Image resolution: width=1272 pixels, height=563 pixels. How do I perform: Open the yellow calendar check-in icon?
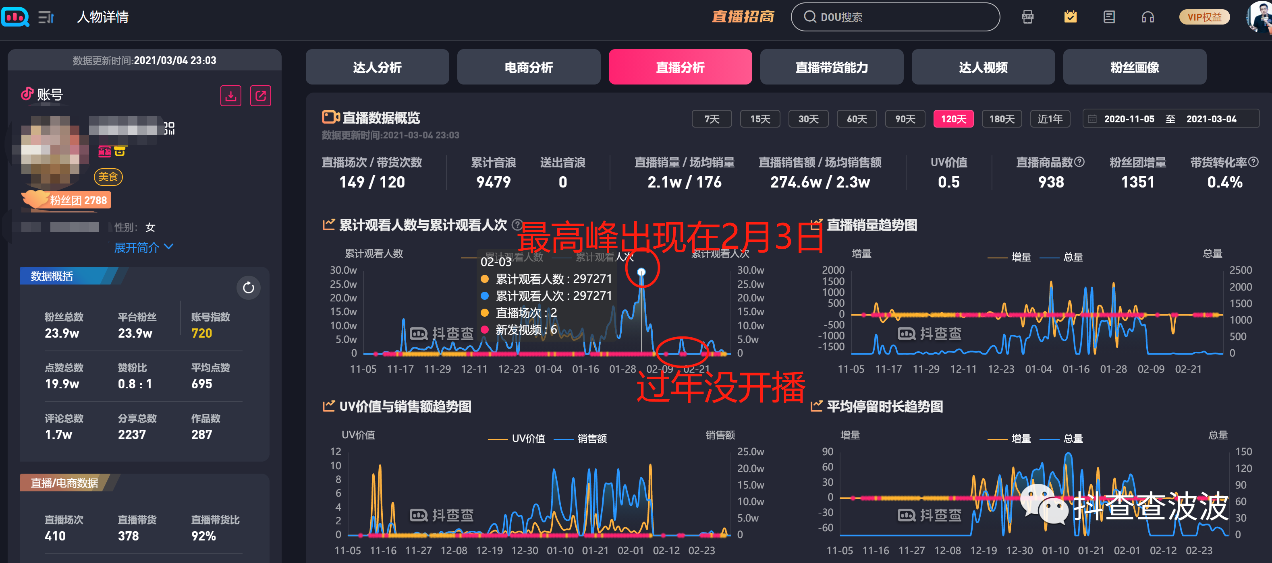pyautogui.click(x=1070, y=17)
